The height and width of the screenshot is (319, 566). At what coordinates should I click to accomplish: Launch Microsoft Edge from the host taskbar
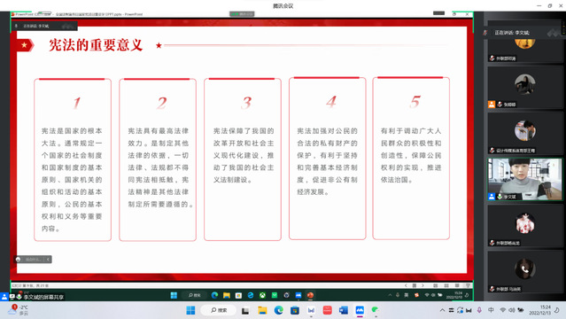tap(278, 310)
